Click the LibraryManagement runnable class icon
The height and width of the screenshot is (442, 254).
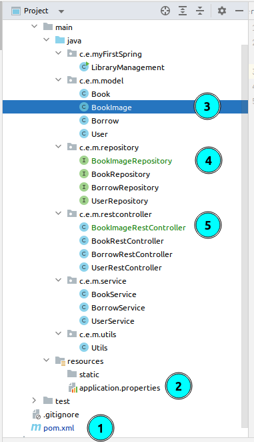[x=84, y=67]
